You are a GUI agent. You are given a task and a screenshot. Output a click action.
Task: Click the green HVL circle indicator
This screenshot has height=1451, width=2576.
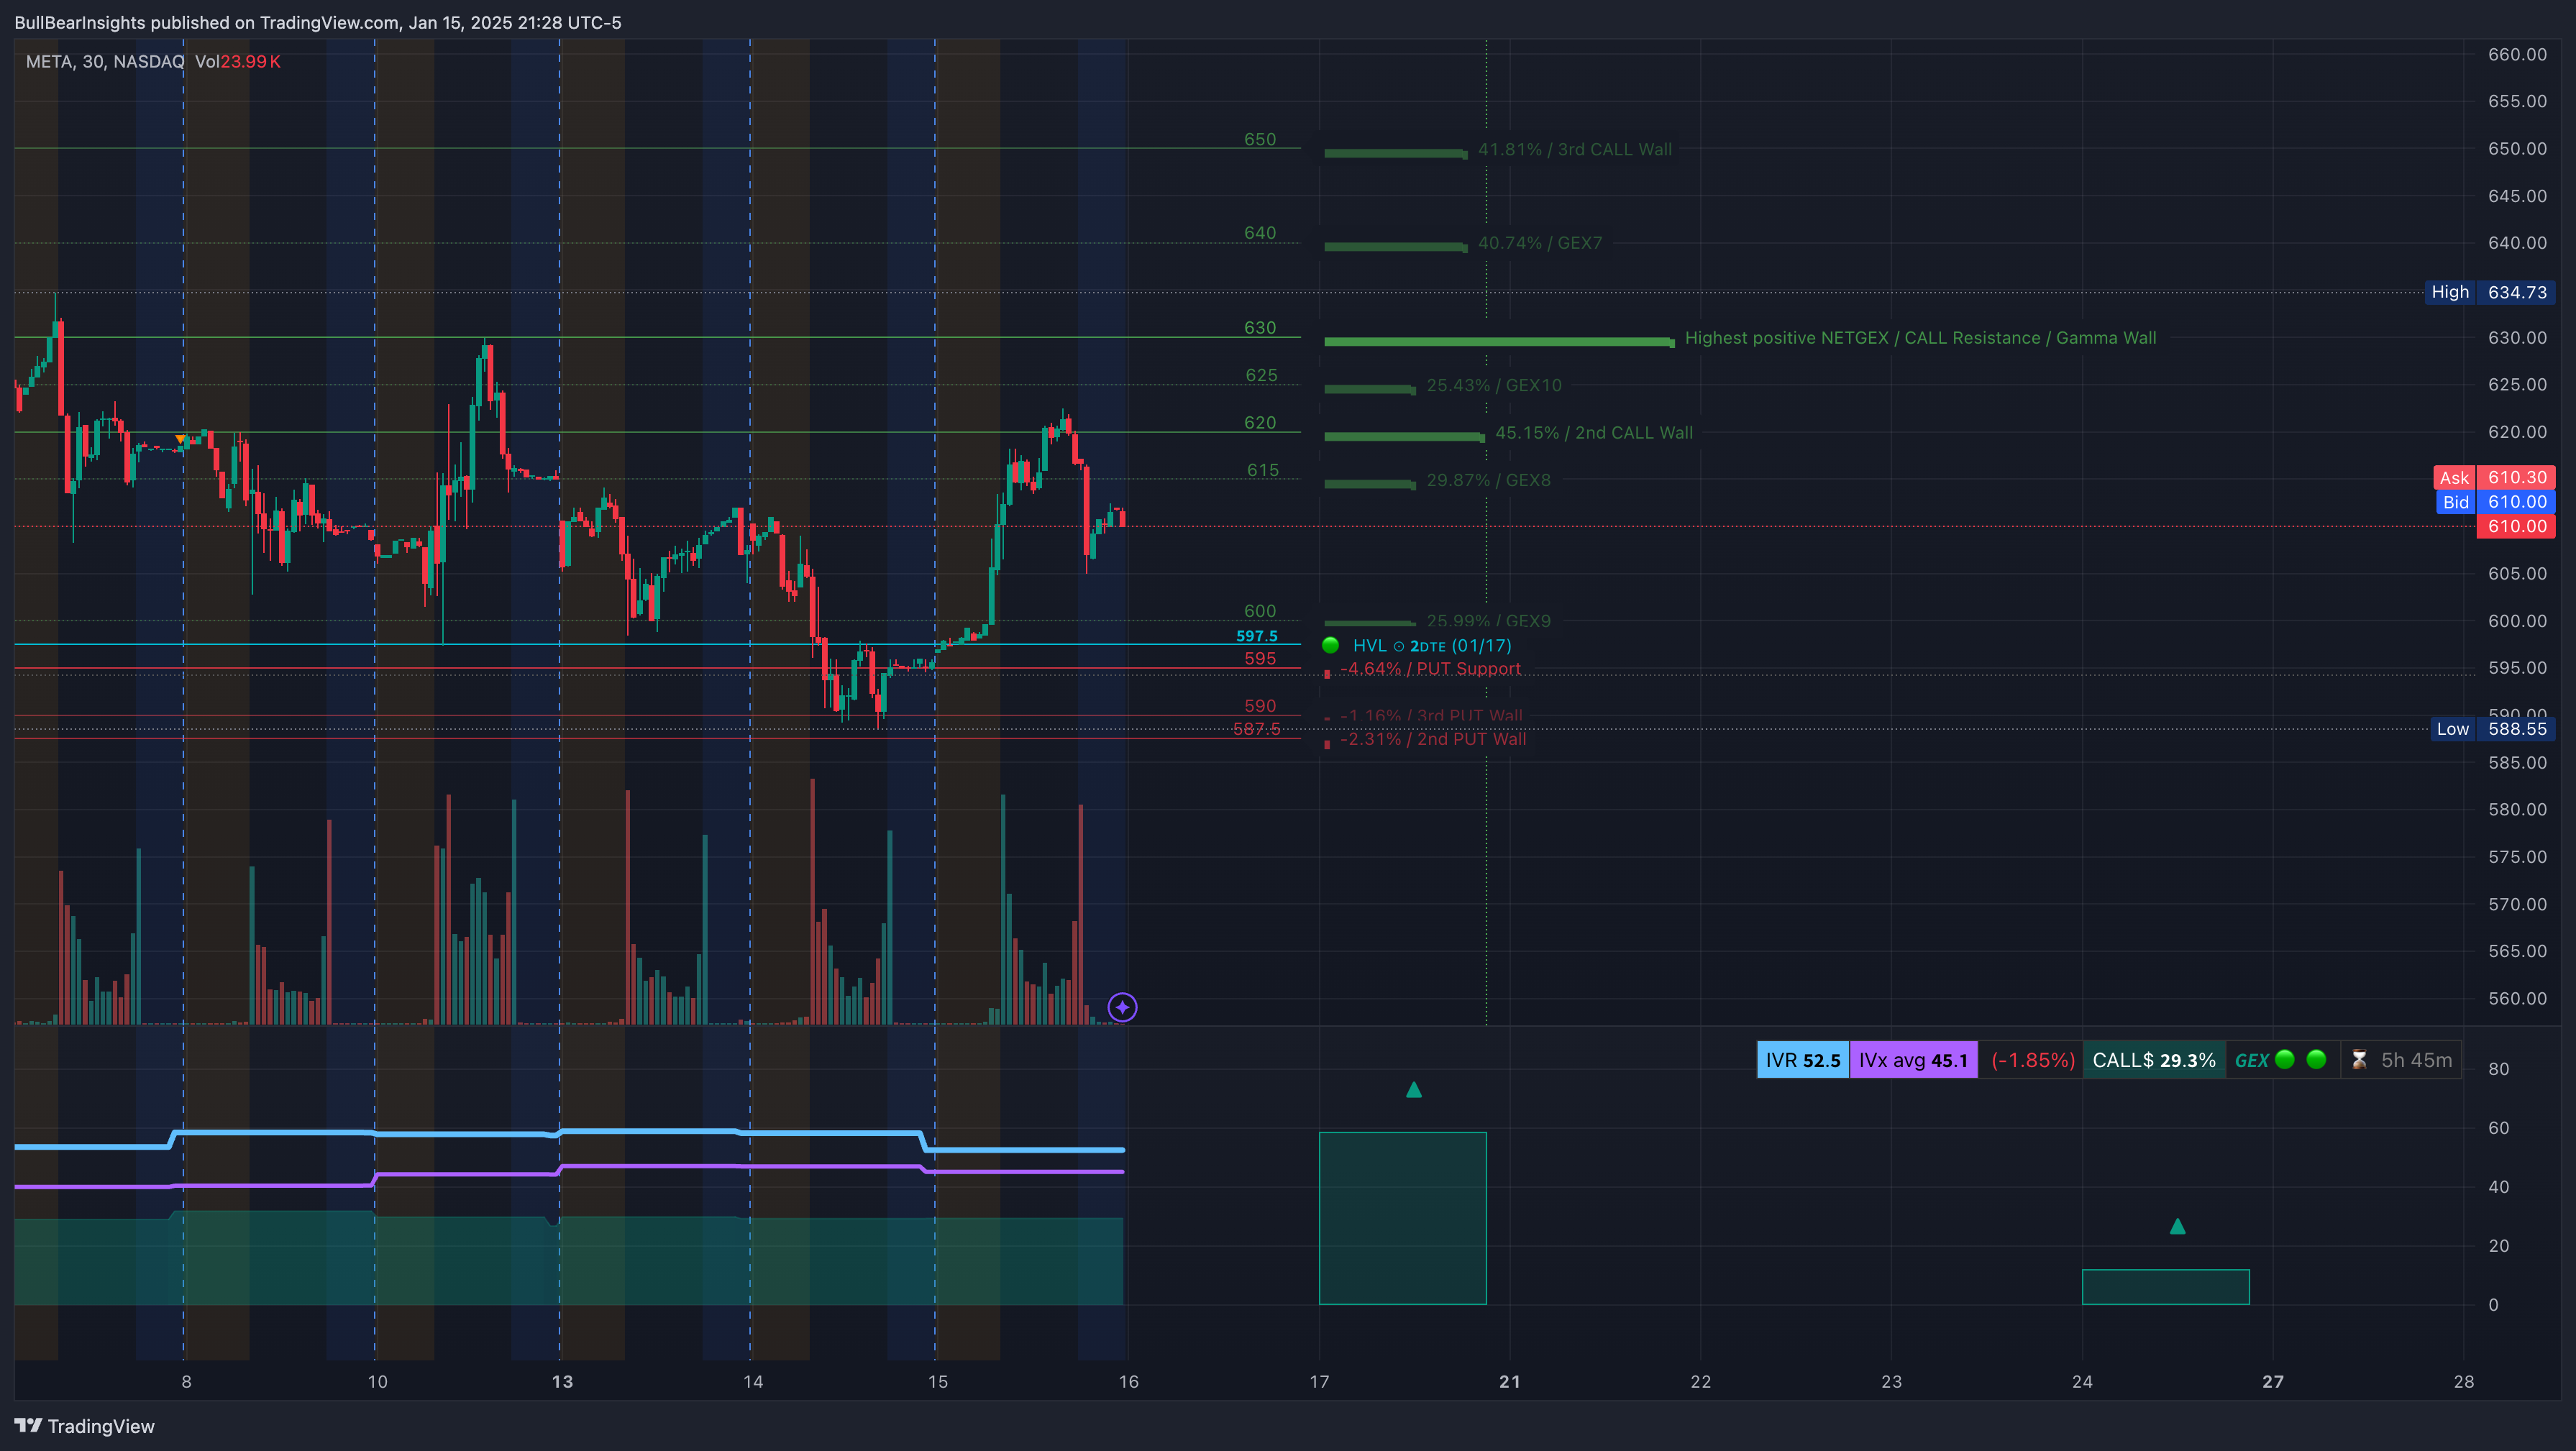[x=1330, y=645]
